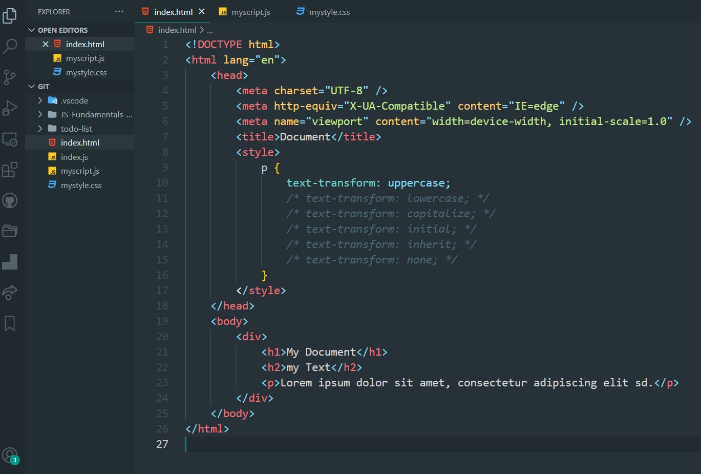Click the JS icon on myscript.js tab
The image size is (701, 474).
[x=223, y=12]
